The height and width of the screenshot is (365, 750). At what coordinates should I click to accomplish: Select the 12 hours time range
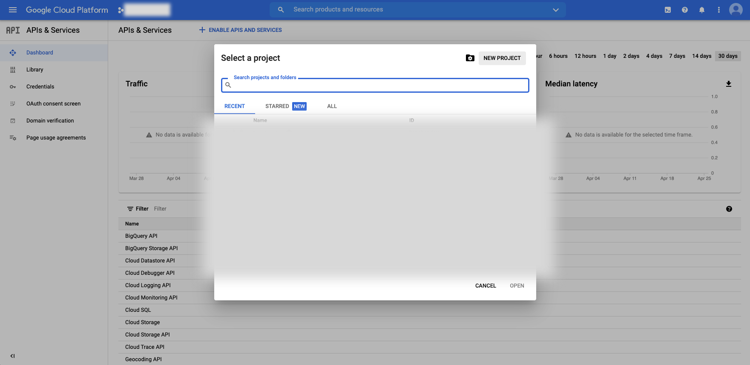coord(585,56)
